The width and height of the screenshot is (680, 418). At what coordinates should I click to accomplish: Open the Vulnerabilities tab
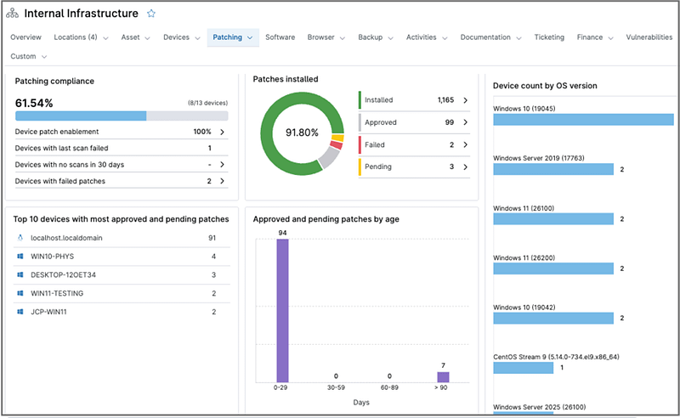(649, 37)
